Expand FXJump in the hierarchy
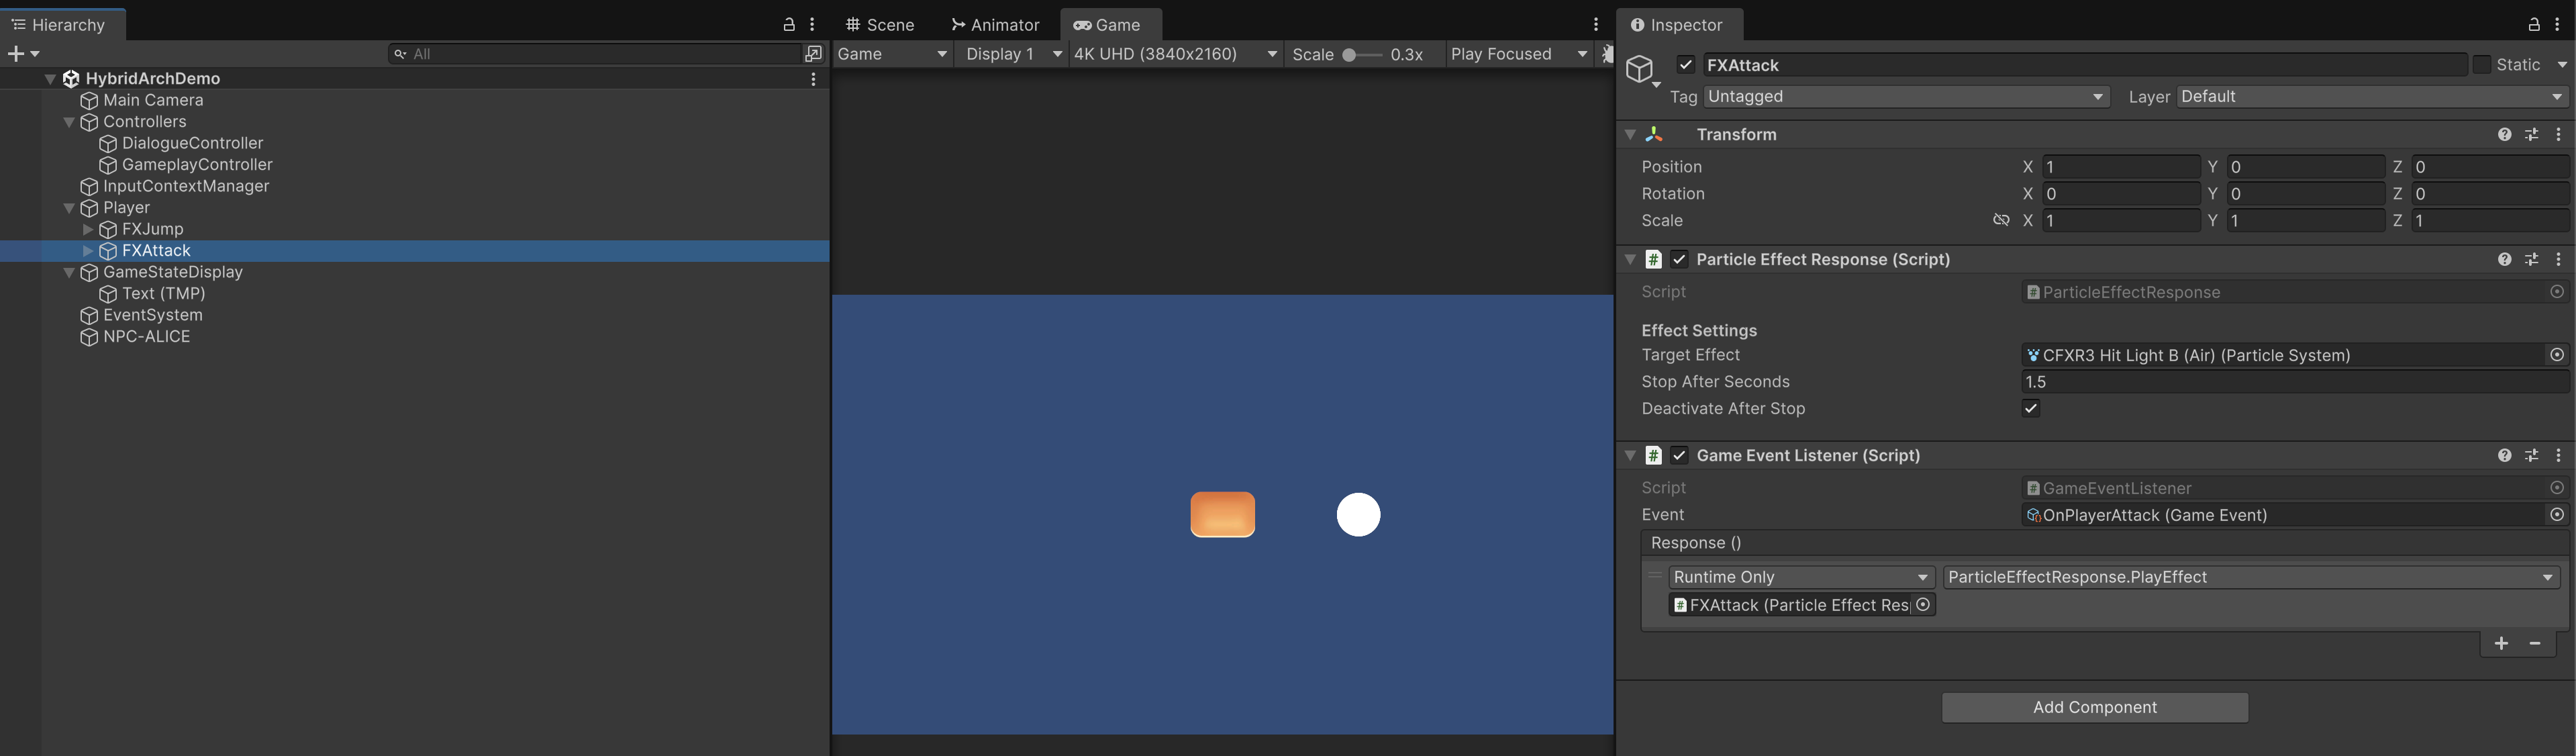Image resolution: width=2576 pixels, height=756 pixels. click(88, 229)
